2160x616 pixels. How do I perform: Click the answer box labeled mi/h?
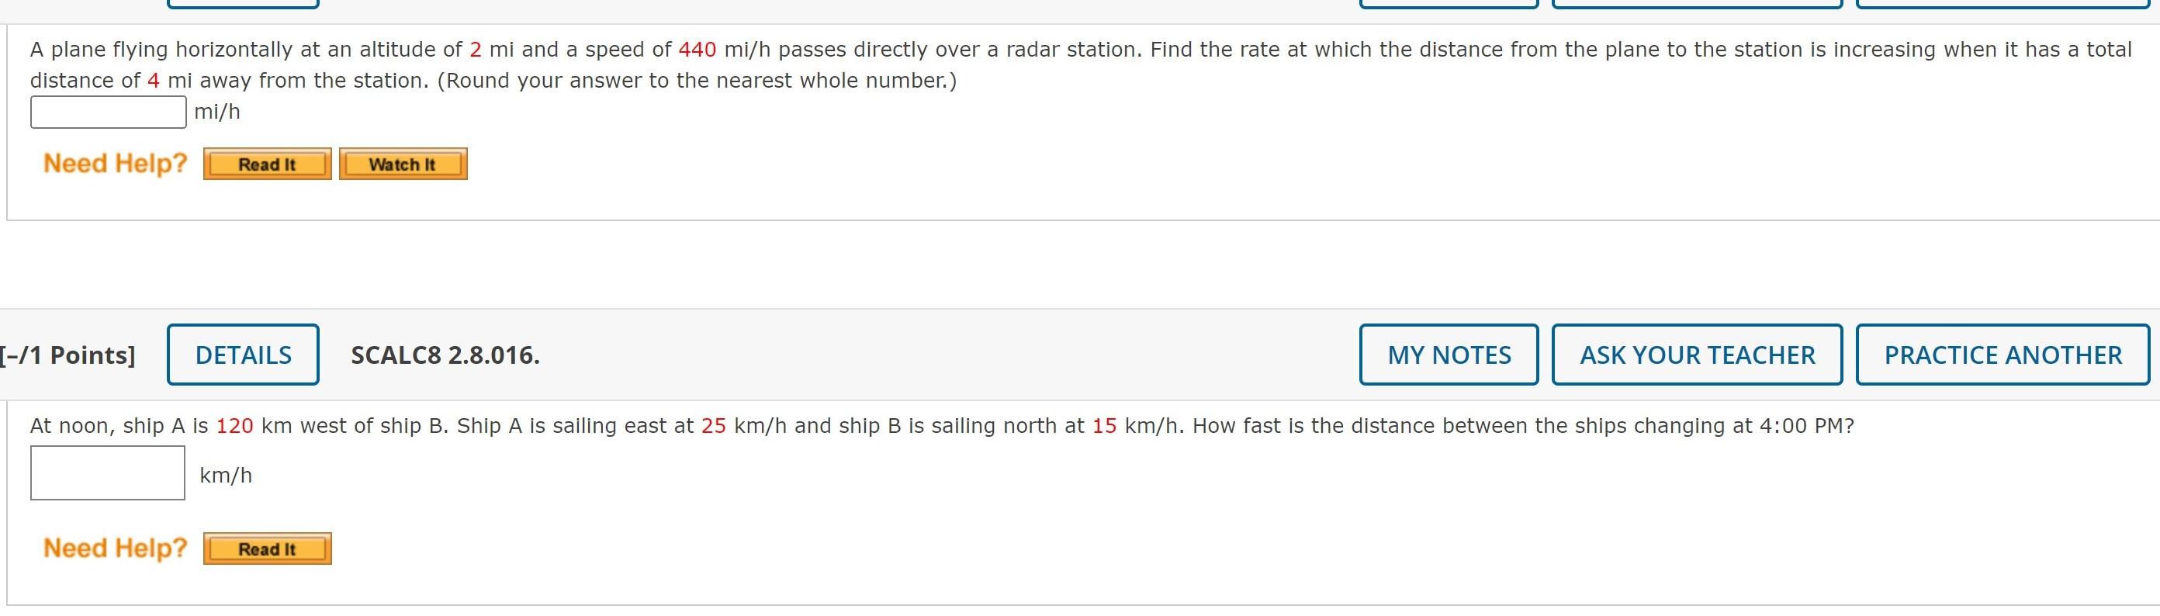107,111
